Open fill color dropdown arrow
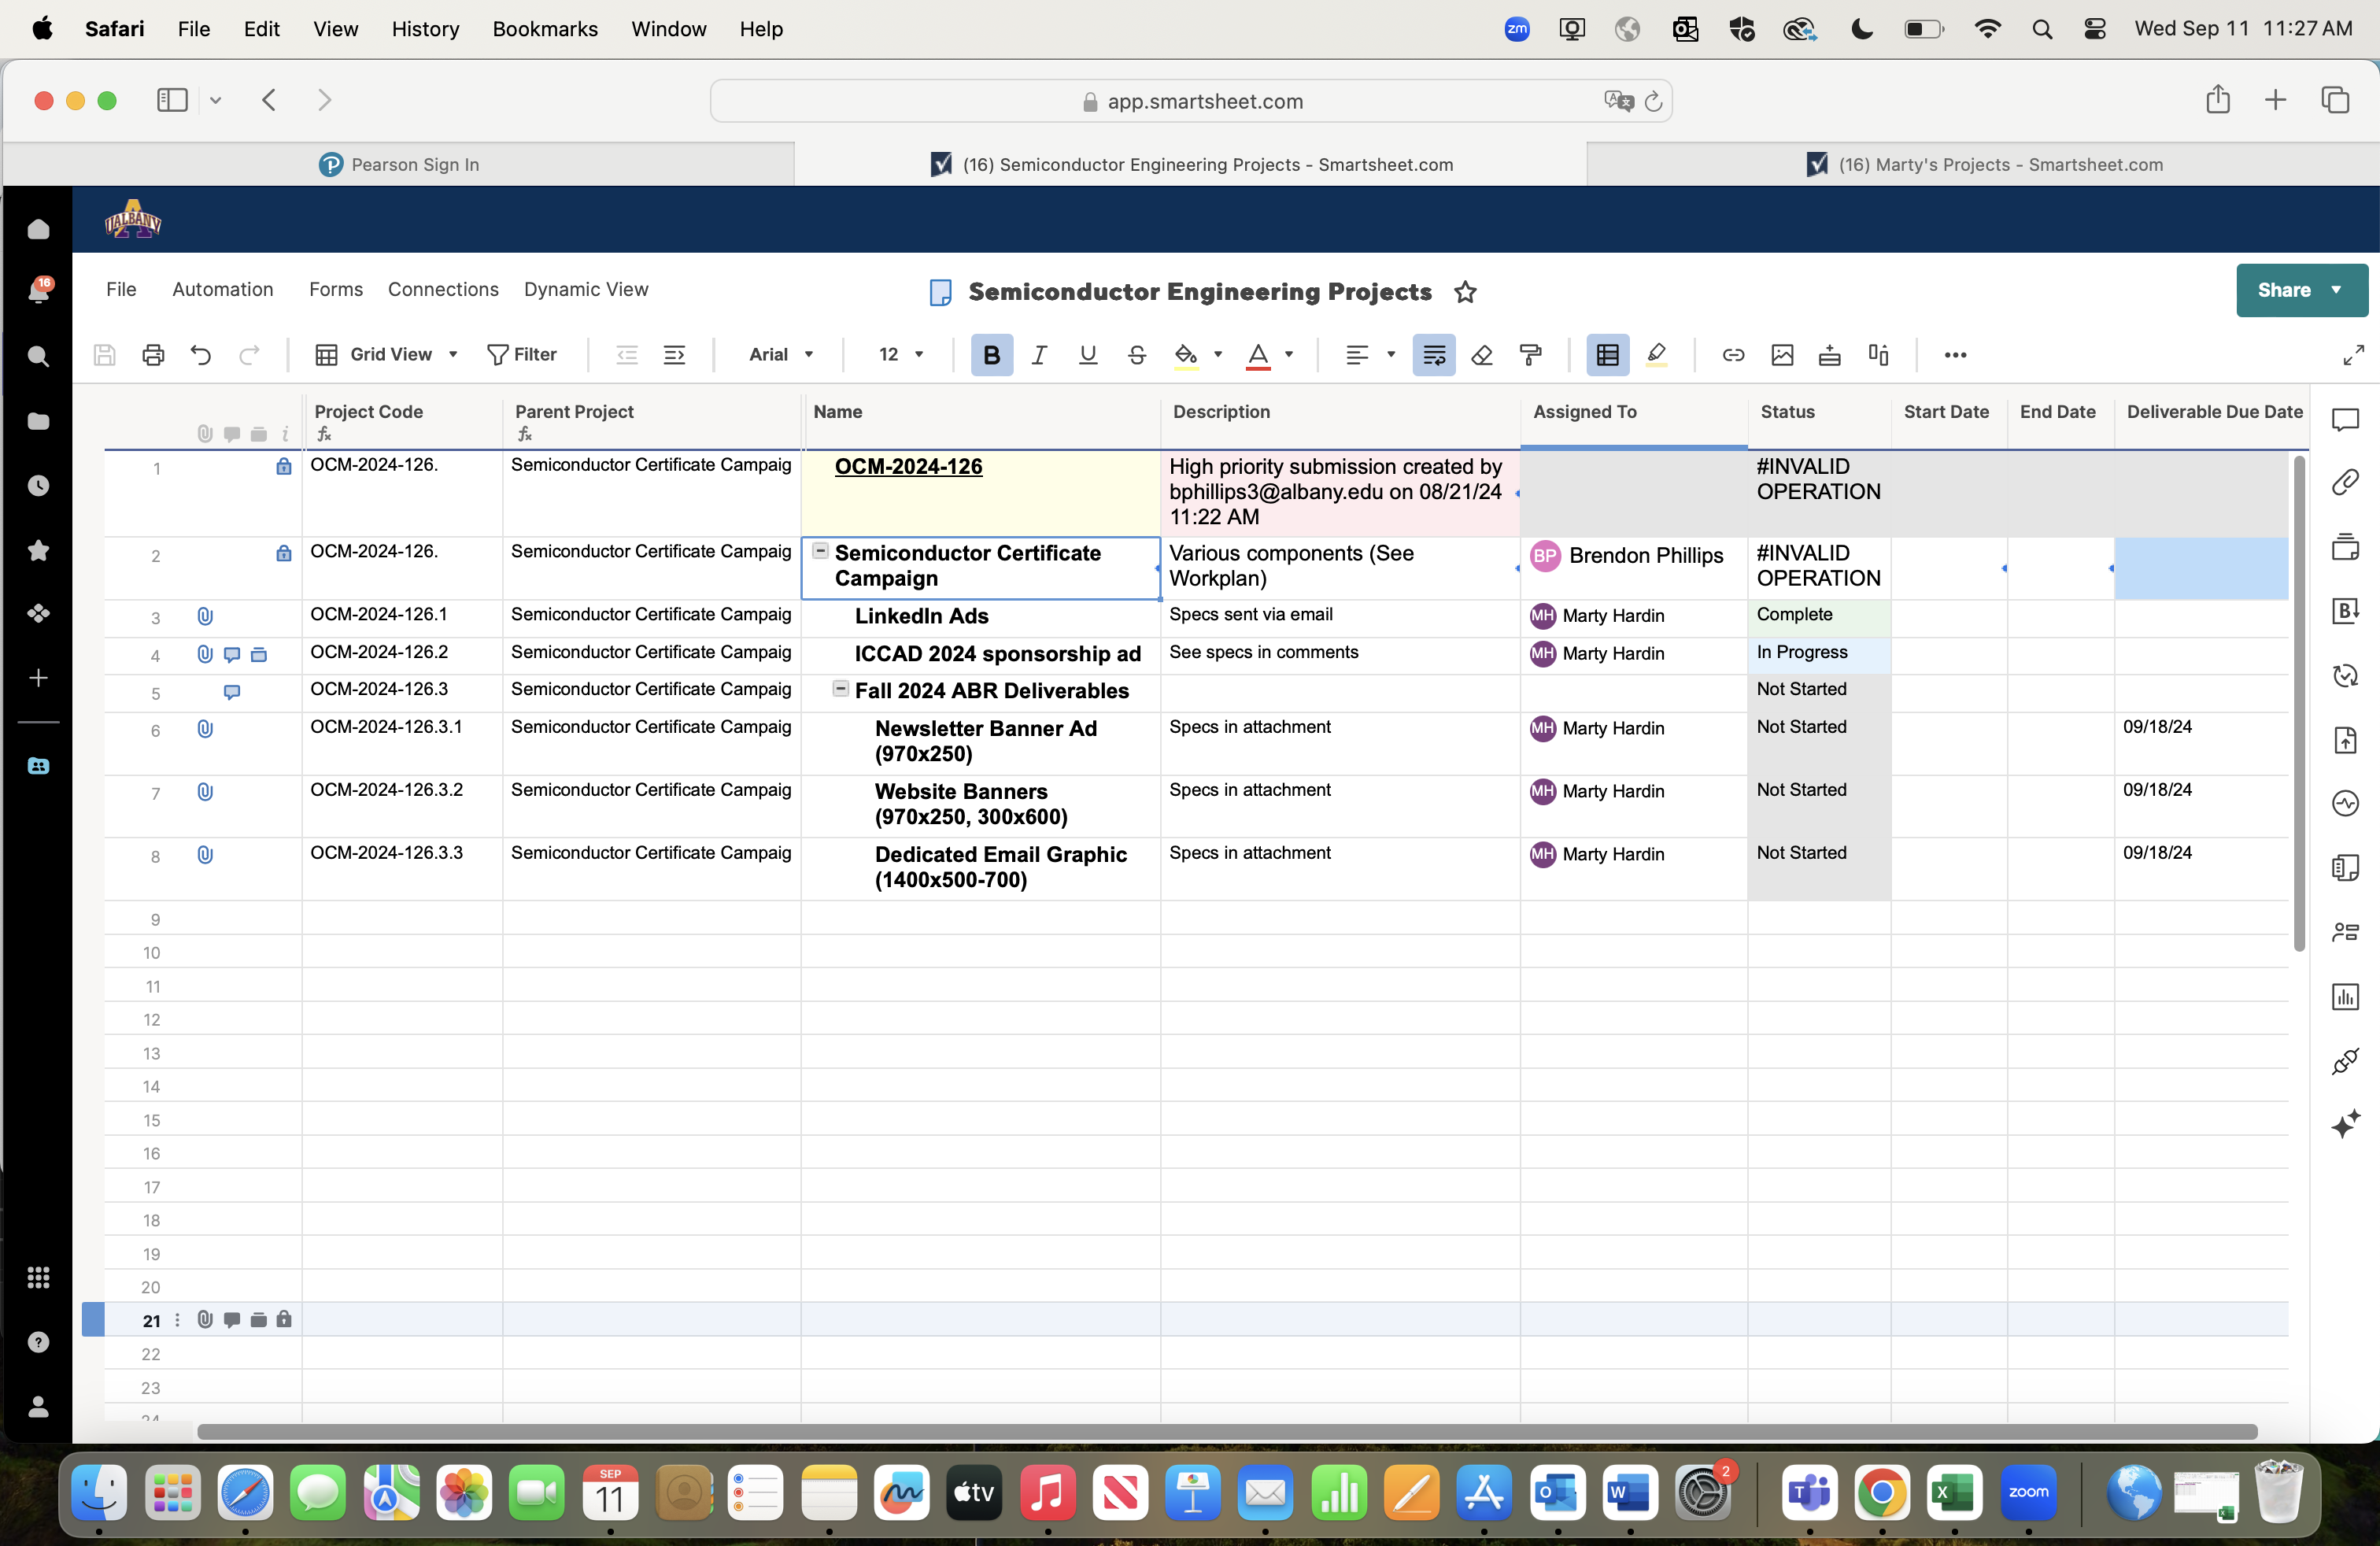The height and width of the screenshot is (1546, 2380). tap(1218, 355)
